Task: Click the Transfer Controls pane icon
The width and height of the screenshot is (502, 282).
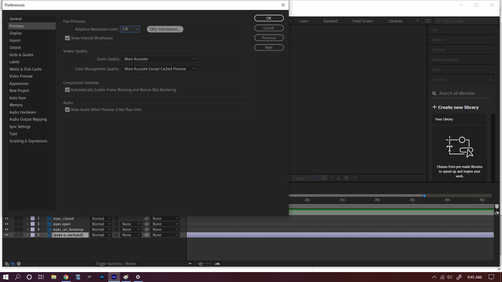Action: [13, 264]
